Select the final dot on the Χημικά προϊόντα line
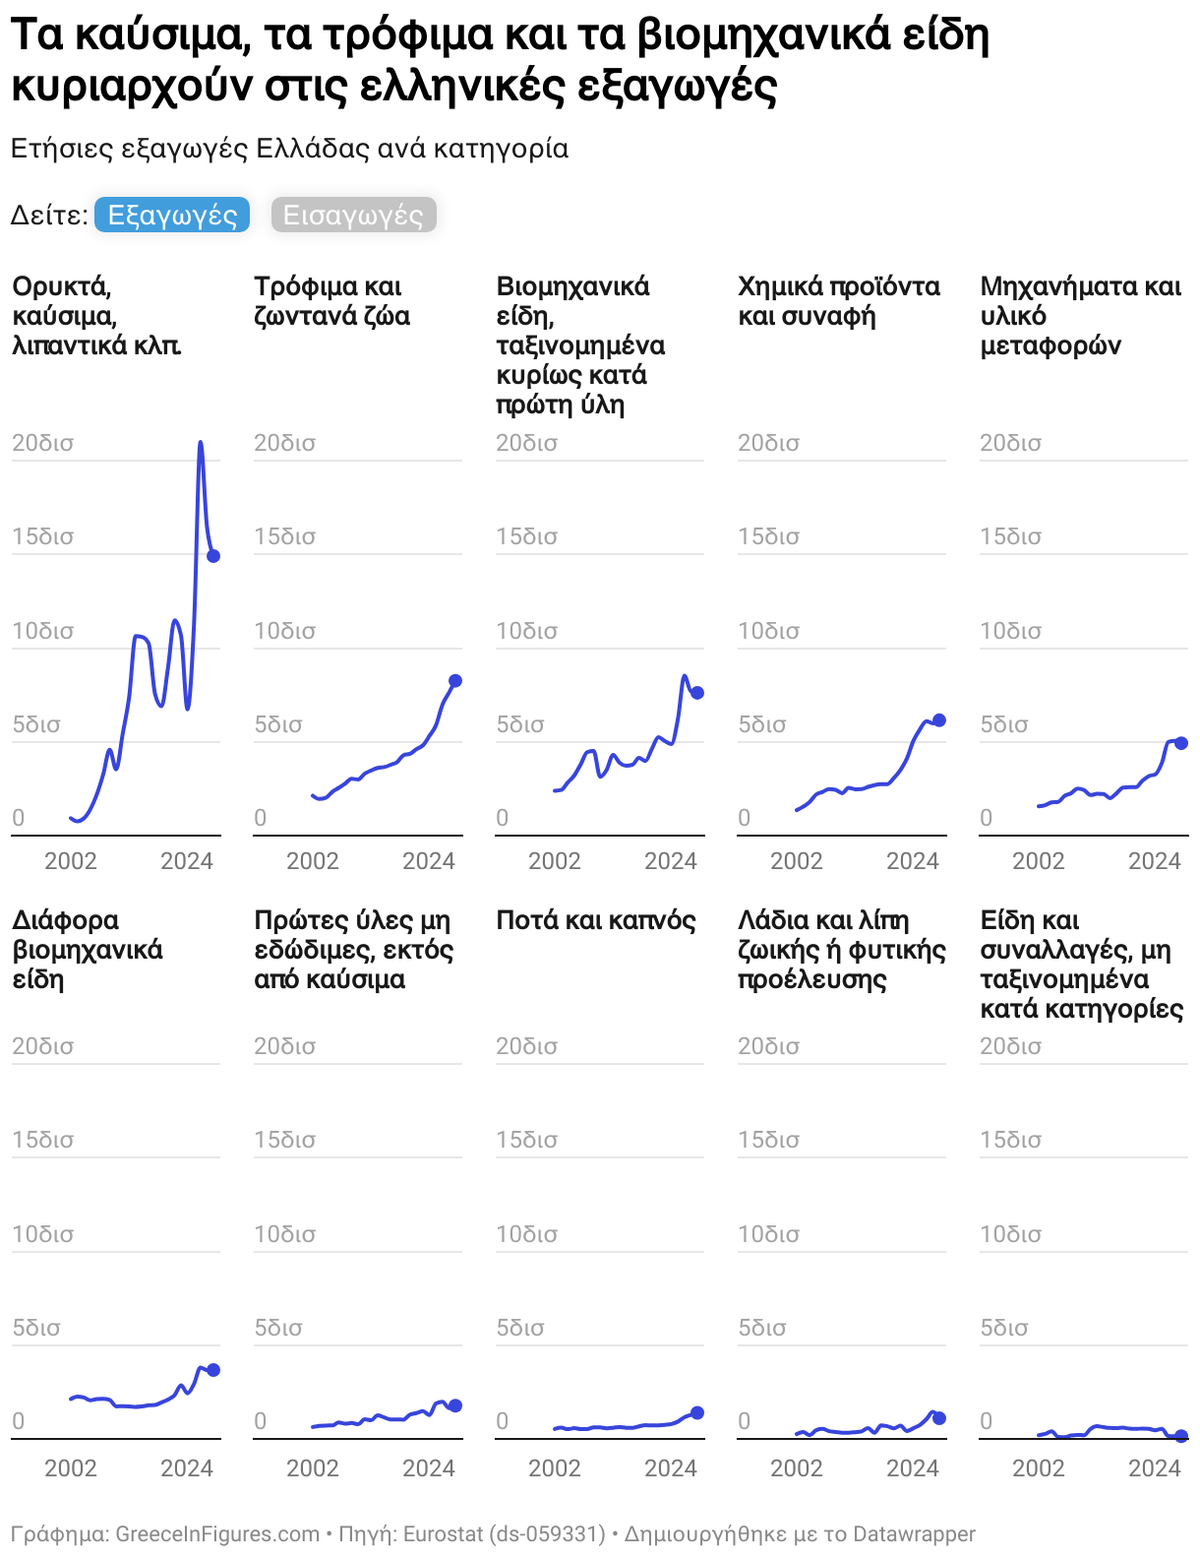 939,720
